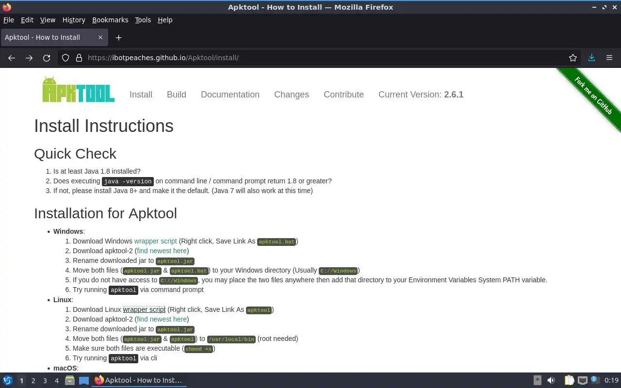Click the Quick Check heading
Screen dimensions: 621x388
pyautogui.click(x=75, y=154)
